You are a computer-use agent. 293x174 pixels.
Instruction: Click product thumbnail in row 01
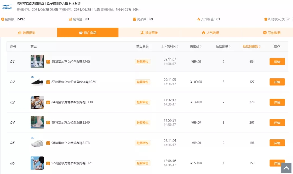click(x=37, y=61)
